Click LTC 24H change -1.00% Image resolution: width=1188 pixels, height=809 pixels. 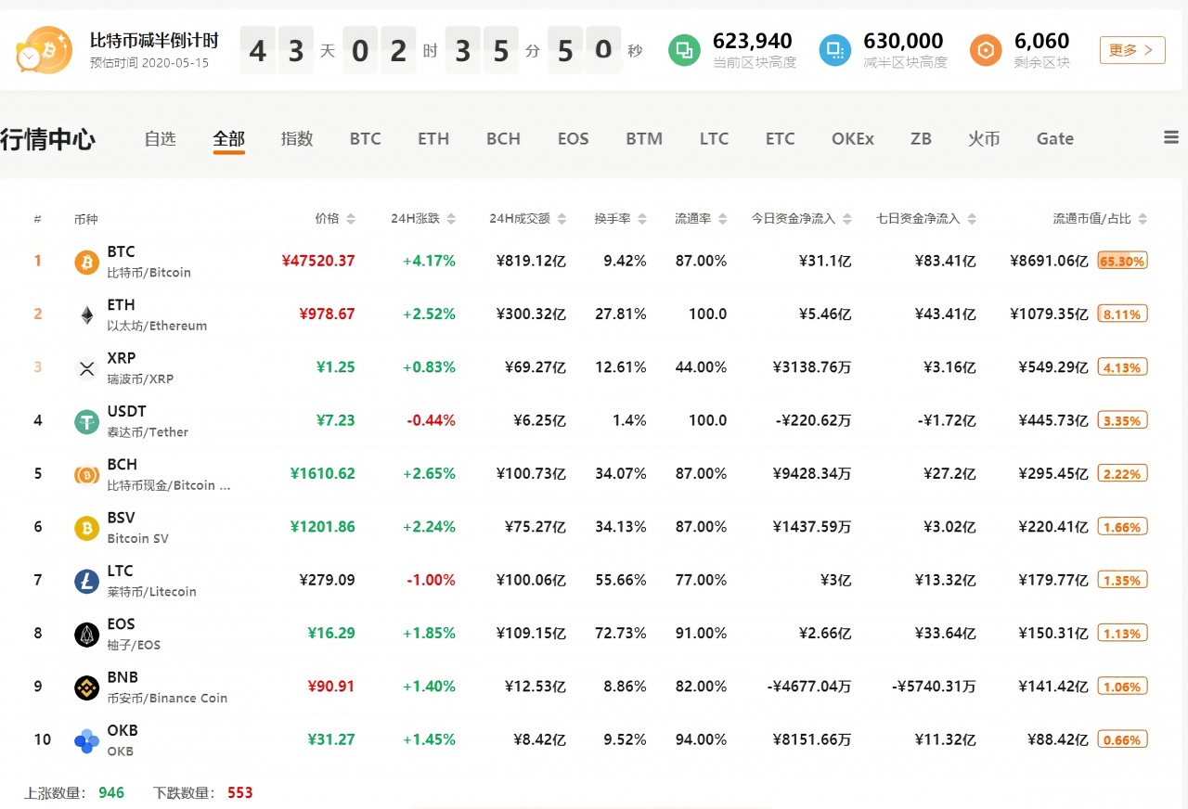431,580
